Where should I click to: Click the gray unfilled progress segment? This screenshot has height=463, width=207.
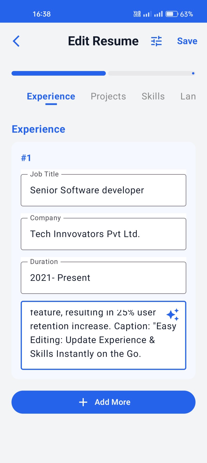150,73
